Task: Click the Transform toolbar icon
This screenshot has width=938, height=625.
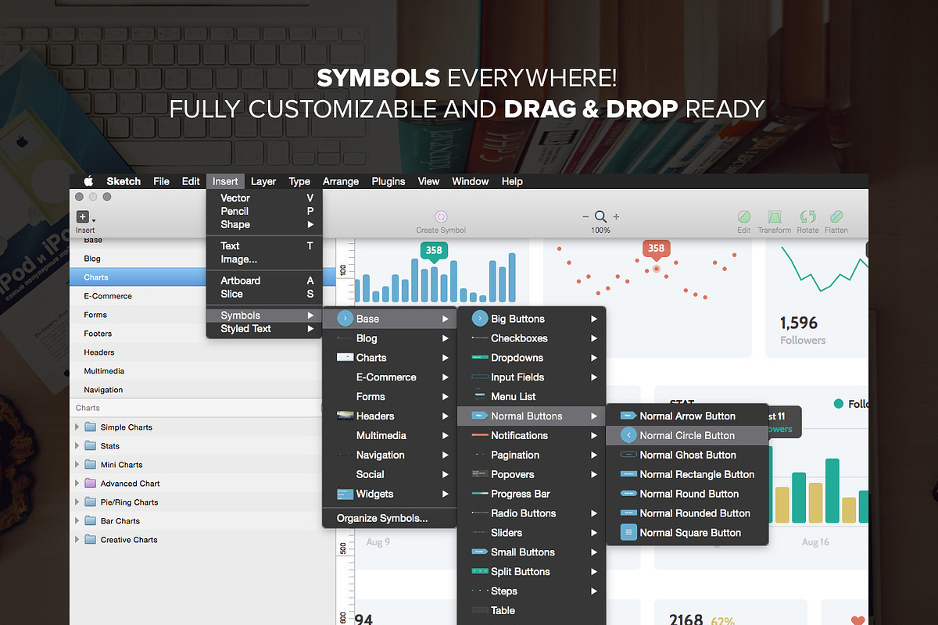Action: pyautogui.click(x=775, y=216)
